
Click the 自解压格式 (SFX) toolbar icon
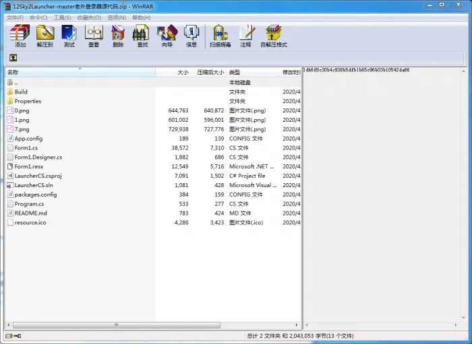pos(273,32)
